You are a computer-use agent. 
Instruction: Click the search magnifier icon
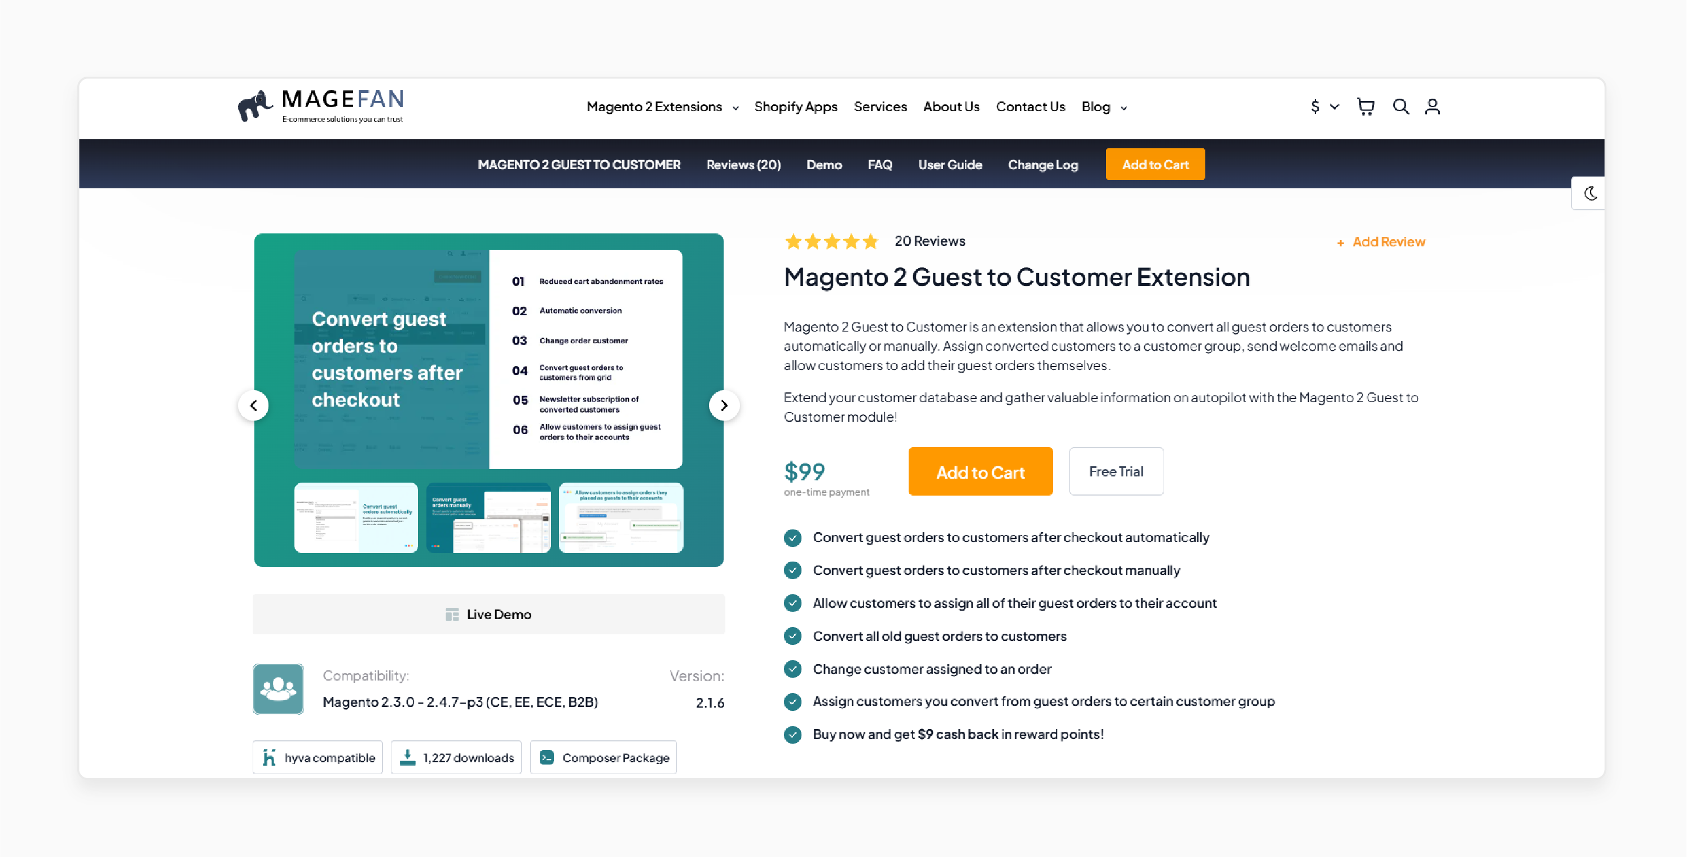click(x=1401, y=107)
